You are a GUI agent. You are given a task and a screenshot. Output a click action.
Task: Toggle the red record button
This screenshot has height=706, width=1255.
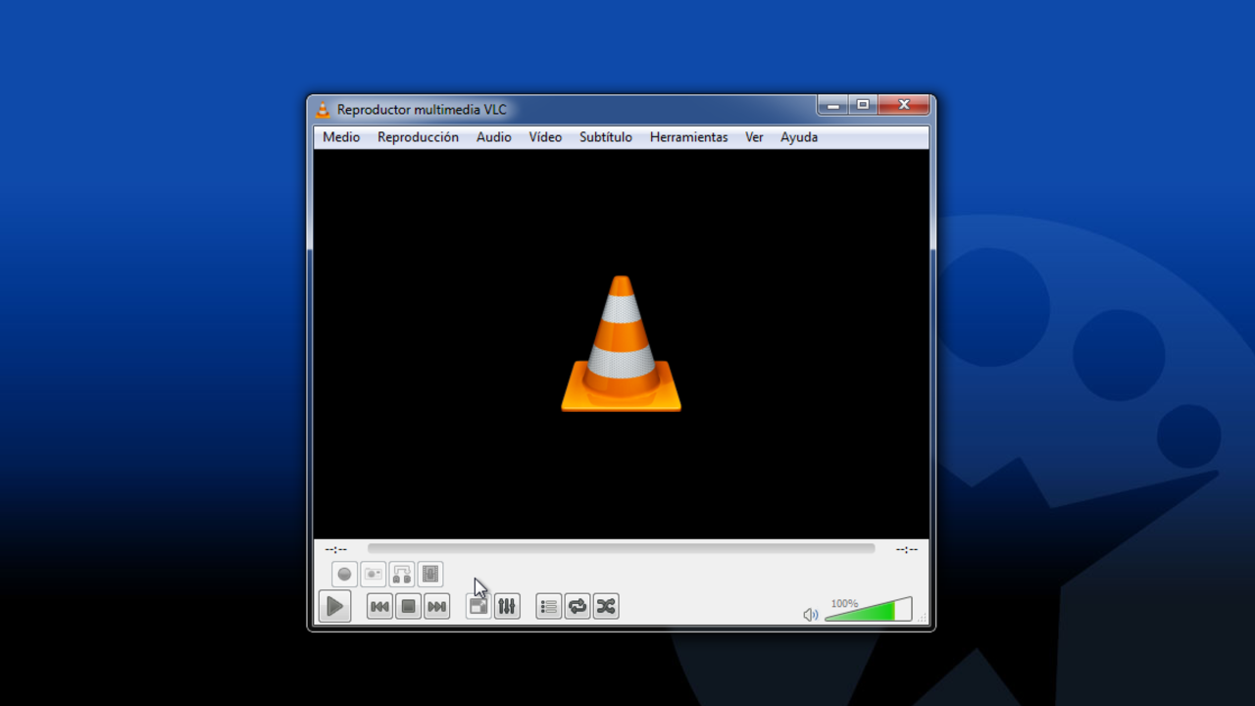coord(344,575)
